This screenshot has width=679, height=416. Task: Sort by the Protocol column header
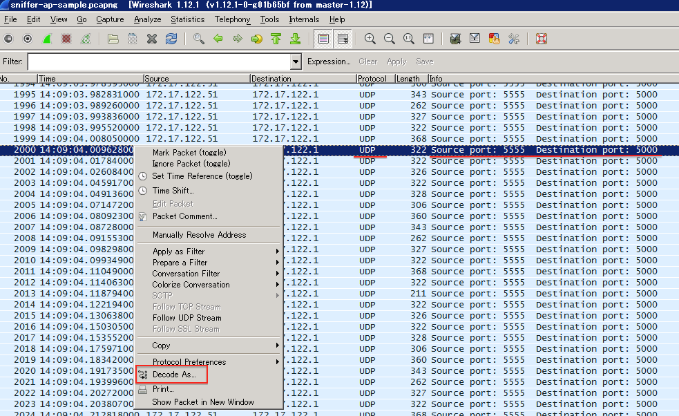(x=376, y=79)
